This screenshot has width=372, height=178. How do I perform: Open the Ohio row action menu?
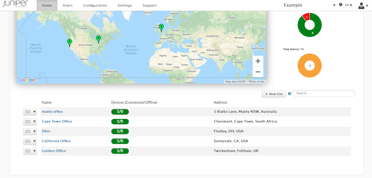[30, 131]
